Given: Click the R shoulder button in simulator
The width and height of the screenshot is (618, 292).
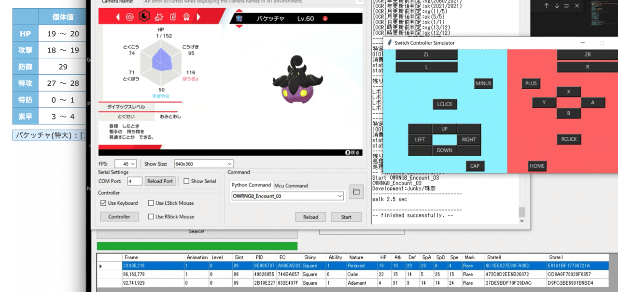Looking at the screenshot, I should tap(587, 67).
